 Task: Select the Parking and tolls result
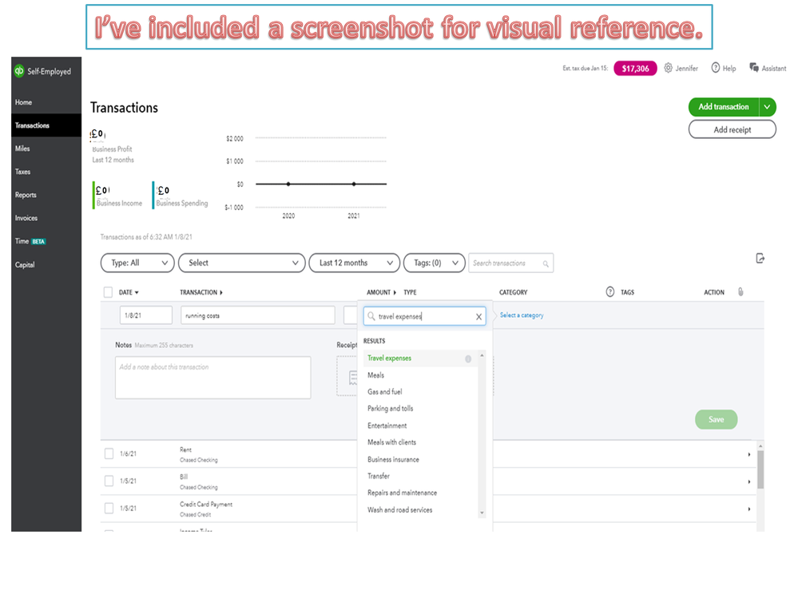[x=421, y=409]
